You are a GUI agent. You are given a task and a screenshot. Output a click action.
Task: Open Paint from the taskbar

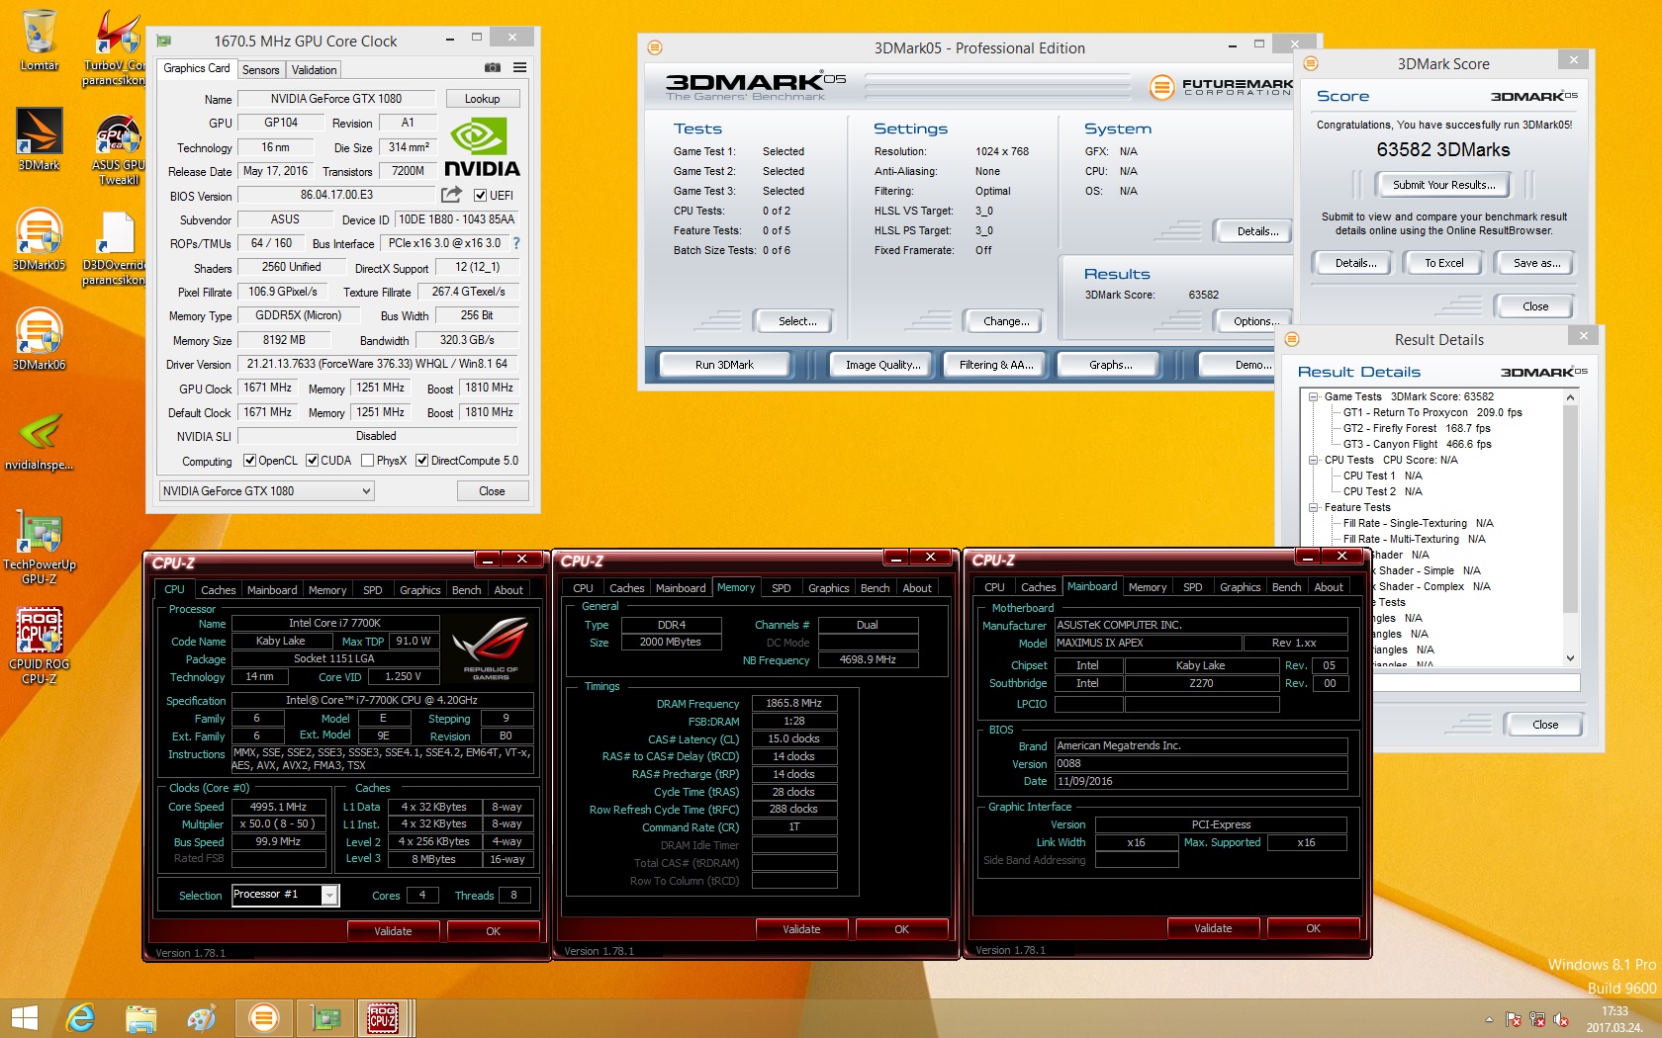[202, 1017]
